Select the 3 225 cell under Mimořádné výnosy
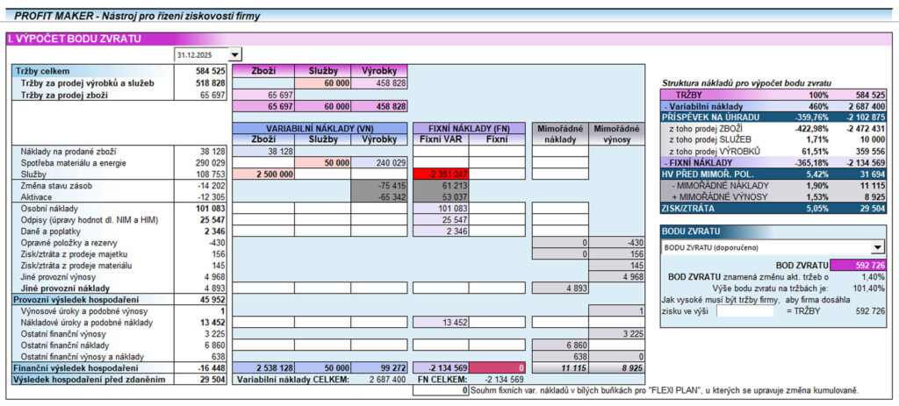This screenshot has height=406, width=899. pyautogui.click(x=617, y=333)
